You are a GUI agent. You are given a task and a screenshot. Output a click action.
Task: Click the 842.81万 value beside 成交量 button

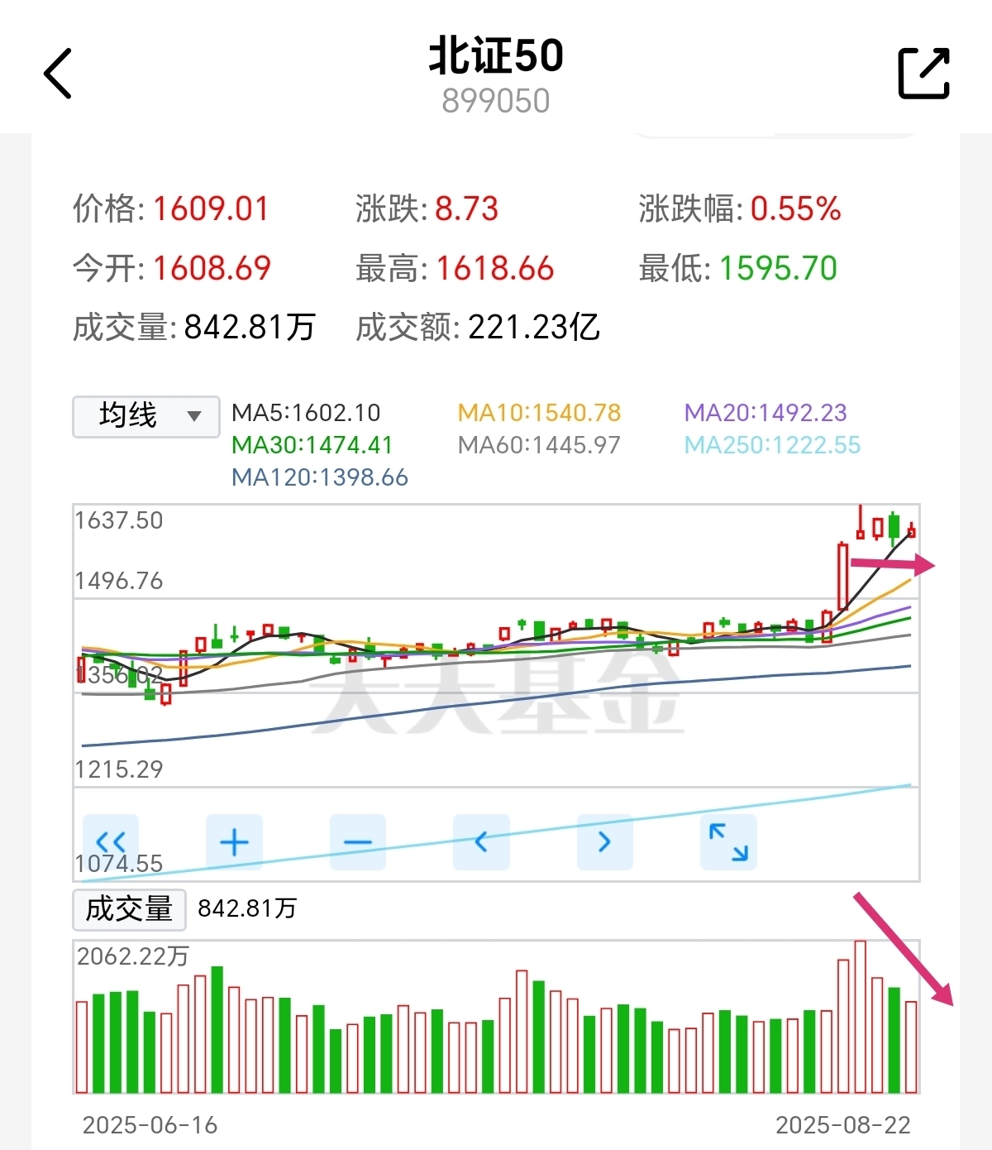click(247, 908)
